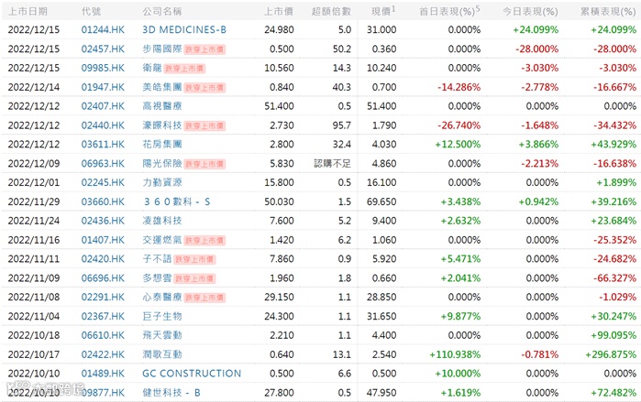Viewport: 641px width, 402px height.
Task: Click stock code 01407.HK
Action: (103, 240)
